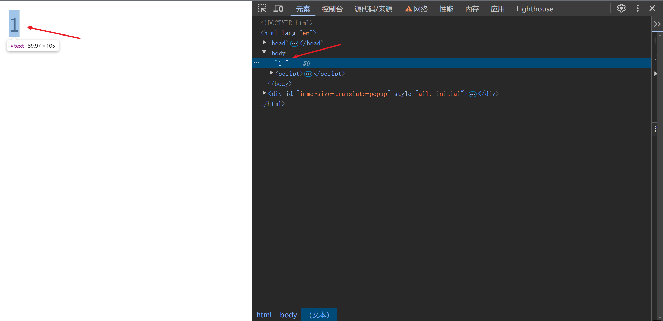This screenshot has height=321, width=663.
Task: Open DevTools settings gear
Action: point(621,9)
